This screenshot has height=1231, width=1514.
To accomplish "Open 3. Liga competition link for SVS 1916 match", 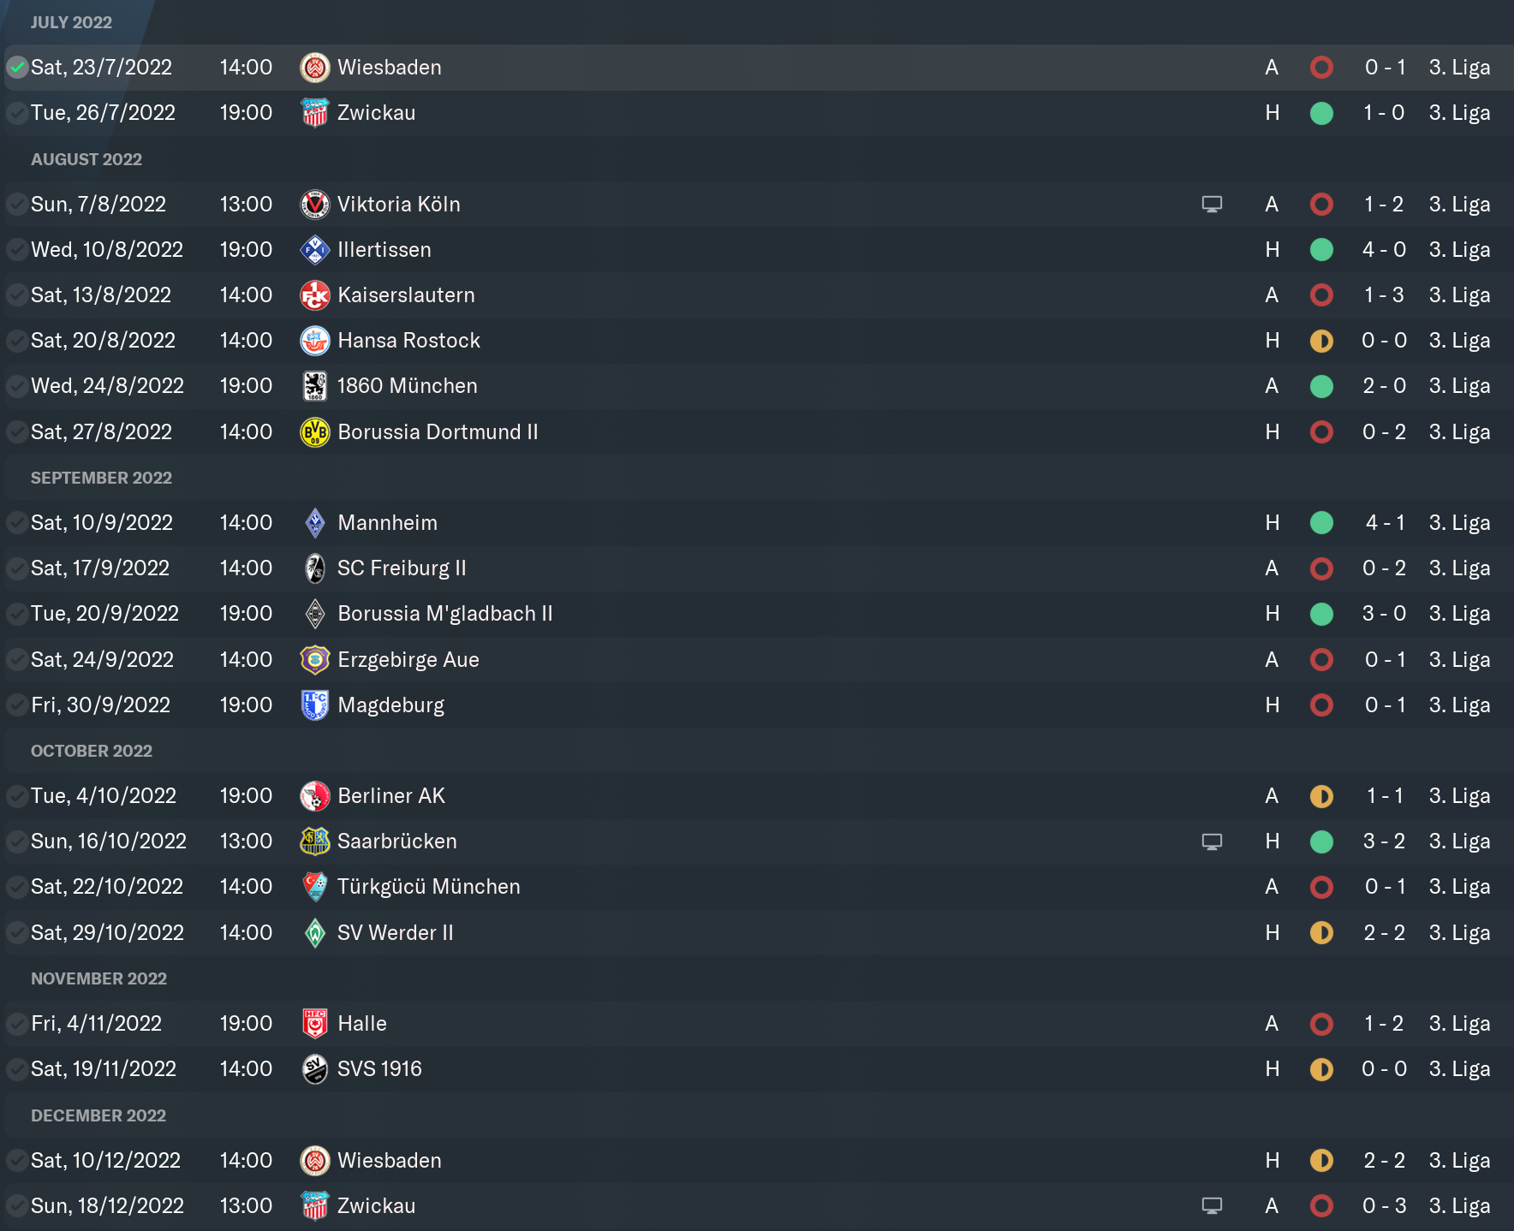I will [1459, 1069].
